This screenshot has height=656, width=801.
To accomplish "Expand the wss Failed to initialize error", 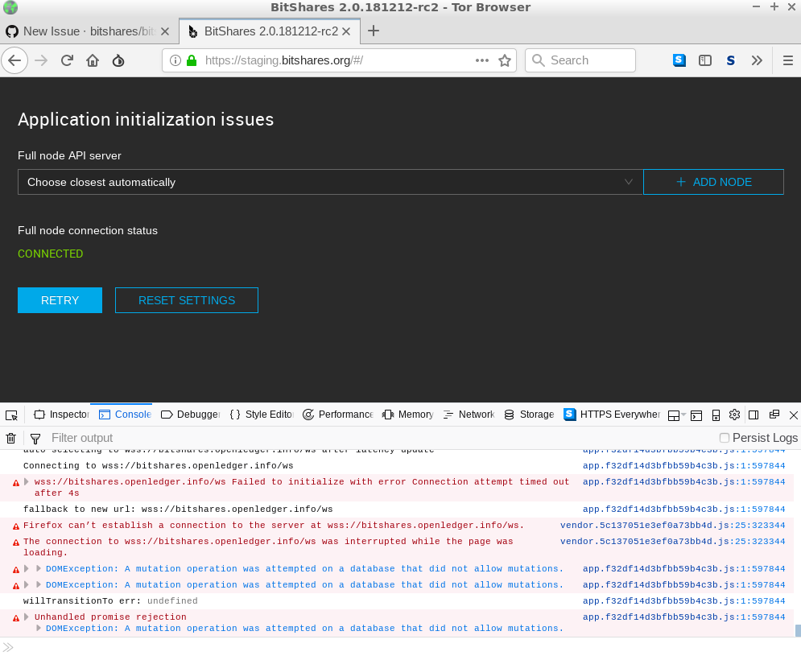I will pos(27,482).
